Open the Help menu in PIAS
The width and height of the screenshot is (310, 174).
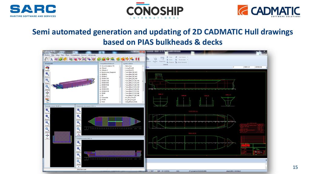(x=53, y=55)
